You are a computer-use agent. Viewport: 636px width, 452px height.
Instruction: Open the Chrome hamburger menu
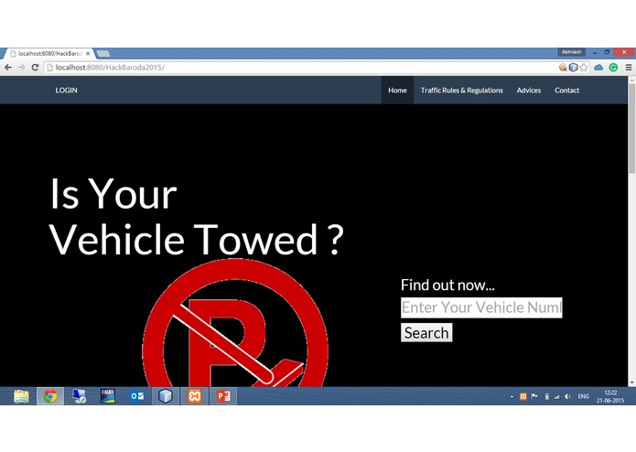coord(629,68)
